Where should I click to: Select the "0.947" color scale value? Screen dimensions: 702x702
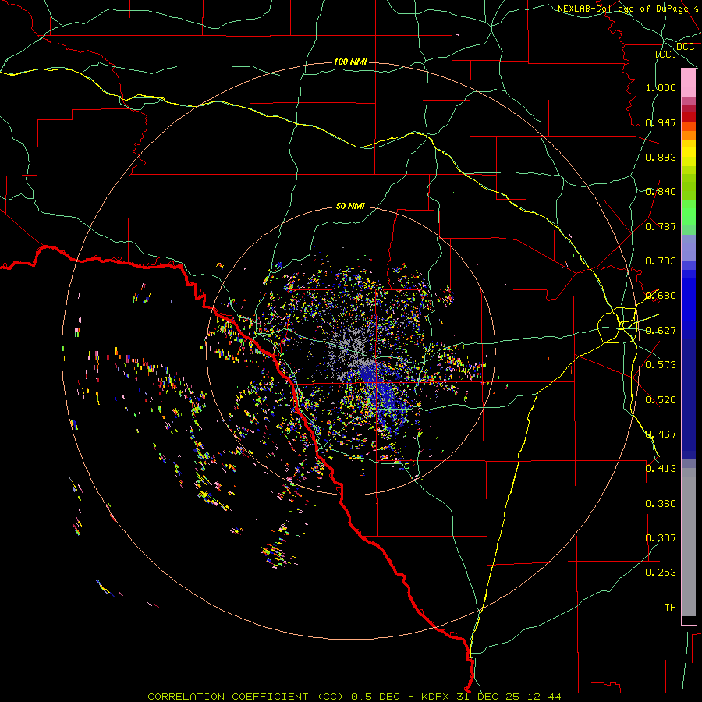coord(661,122)
